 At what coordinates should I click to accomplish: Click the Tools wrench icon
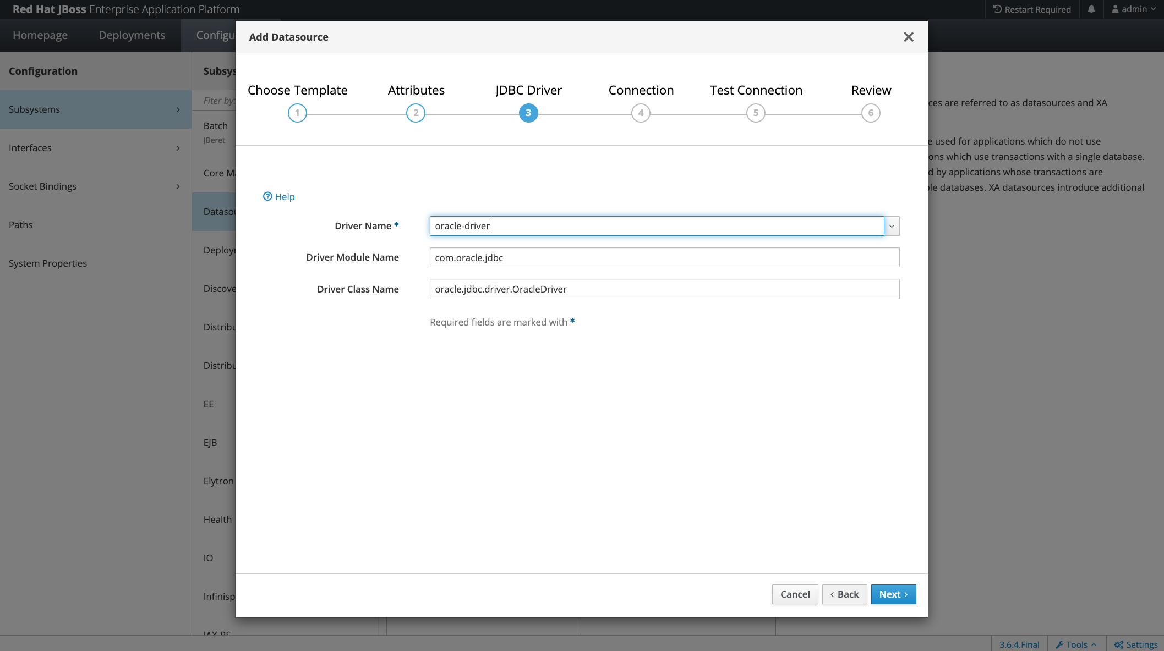coord(1058,644)
